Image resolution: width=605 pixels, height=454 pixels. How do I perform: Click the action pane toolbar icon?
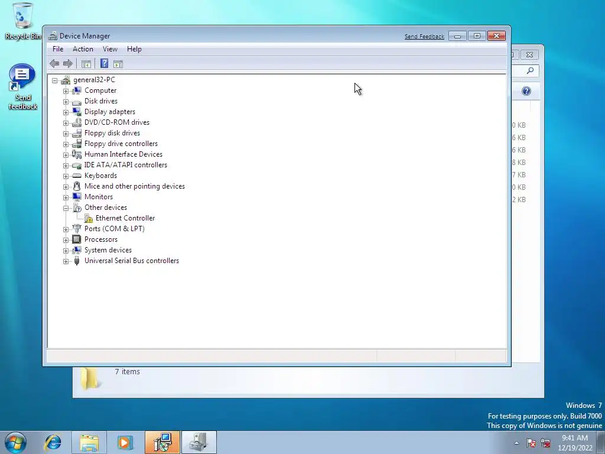118,64
